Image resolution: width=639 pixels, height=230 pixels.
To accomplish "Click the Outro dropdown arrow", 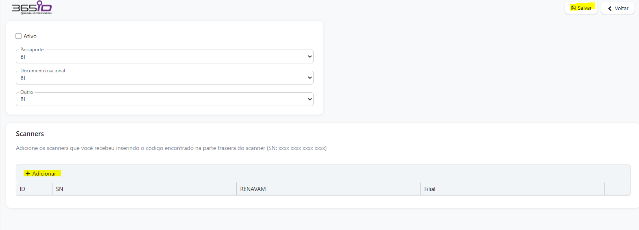I will 310,99.
